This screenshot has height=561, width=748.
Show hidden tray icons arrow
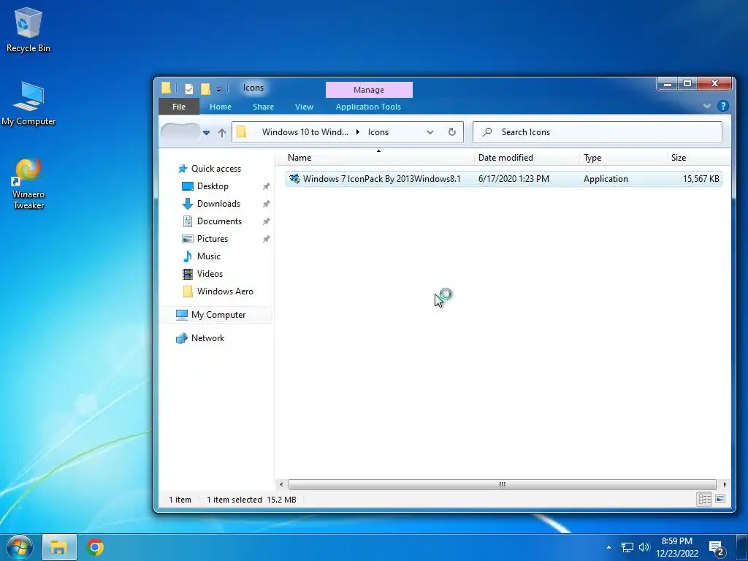(x=608, y=547)
